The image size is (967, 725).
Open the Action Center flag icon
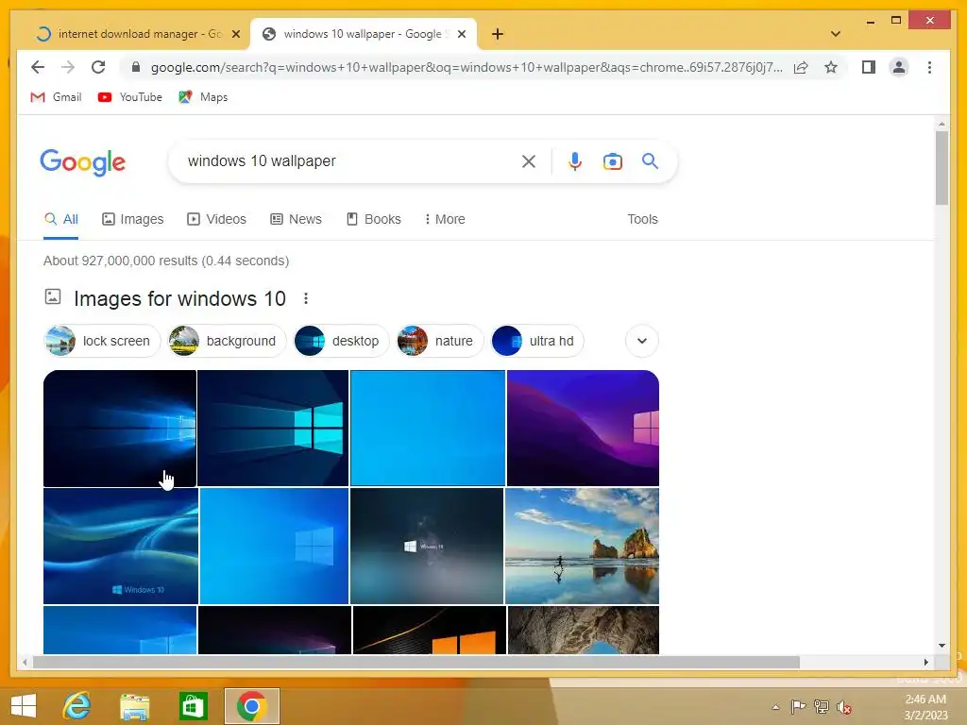[x=798, y=706]
